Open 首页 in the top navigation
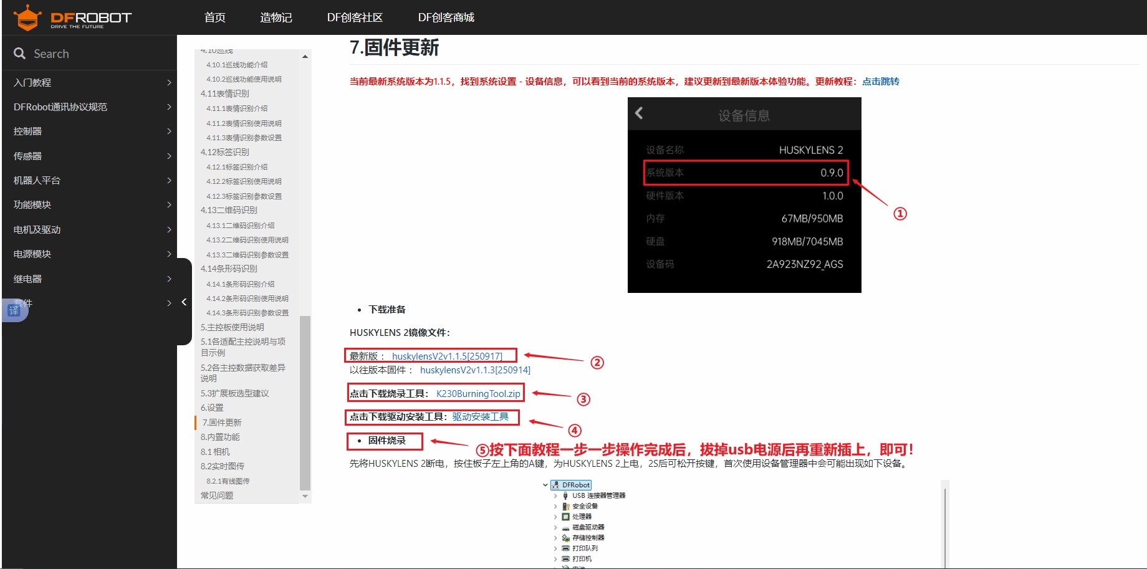1147x569 pixels. (x=215, y=17)
